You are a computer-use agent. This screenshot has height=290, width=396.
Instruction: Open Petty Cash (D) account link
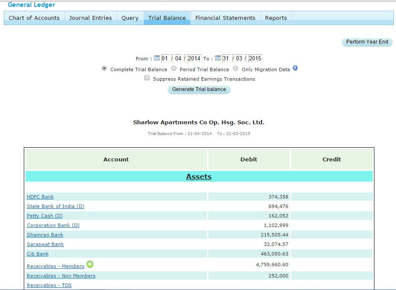pos(45,216)
